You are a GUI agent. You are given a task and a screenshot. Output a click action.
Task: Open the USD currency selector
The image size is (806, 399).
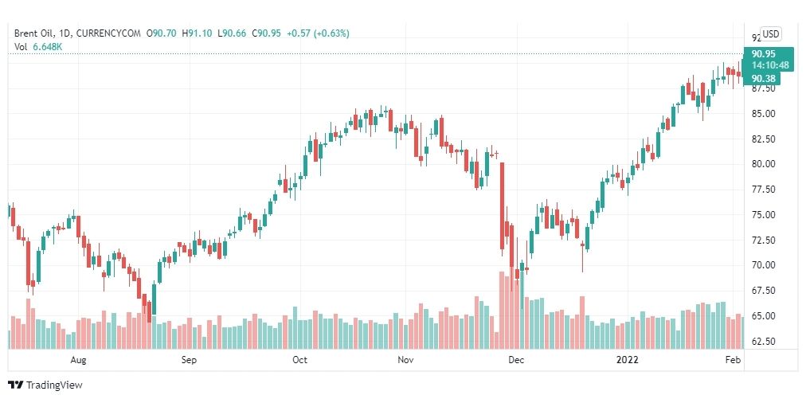pos(770,34)
